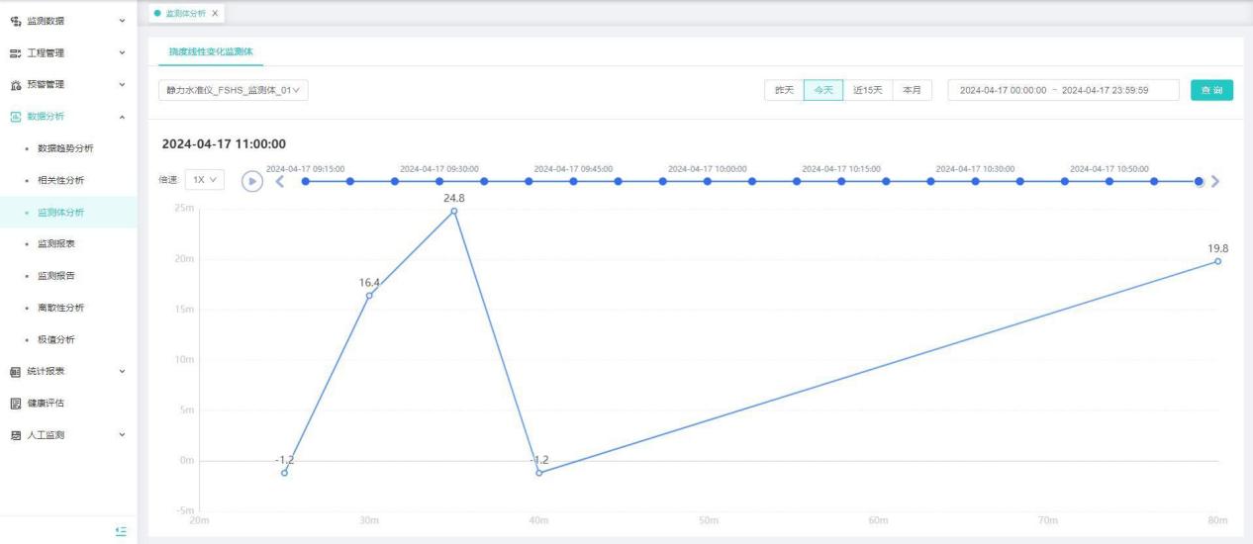Click the 查询 button

click(x=1211, y=90)
